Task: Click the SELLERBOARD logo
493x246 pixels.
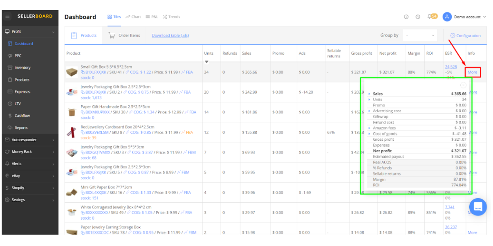Action: tap(35, 16)
